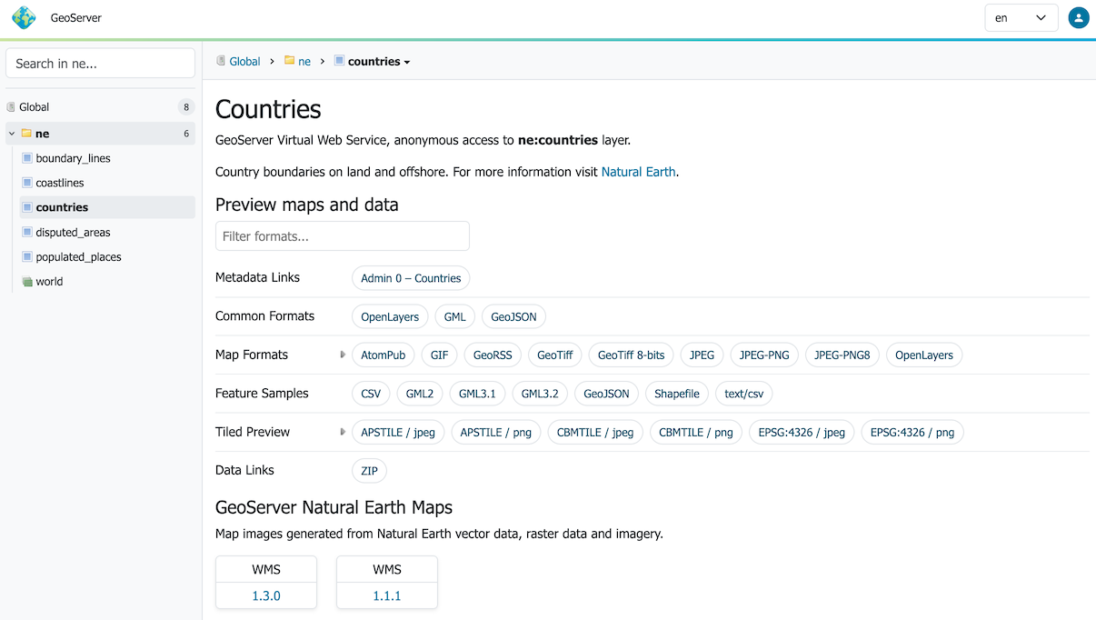Click GML in Common Formats
The height and width of the screenshot is (620, 1096).
point(455,317)
